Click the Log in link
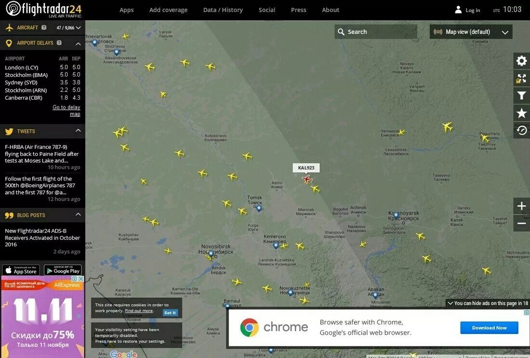The image size is (530, 358). click(473, 10)
